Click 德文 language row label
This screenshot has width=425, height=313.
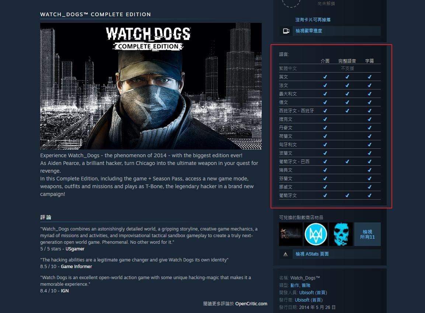pos(283,102)
